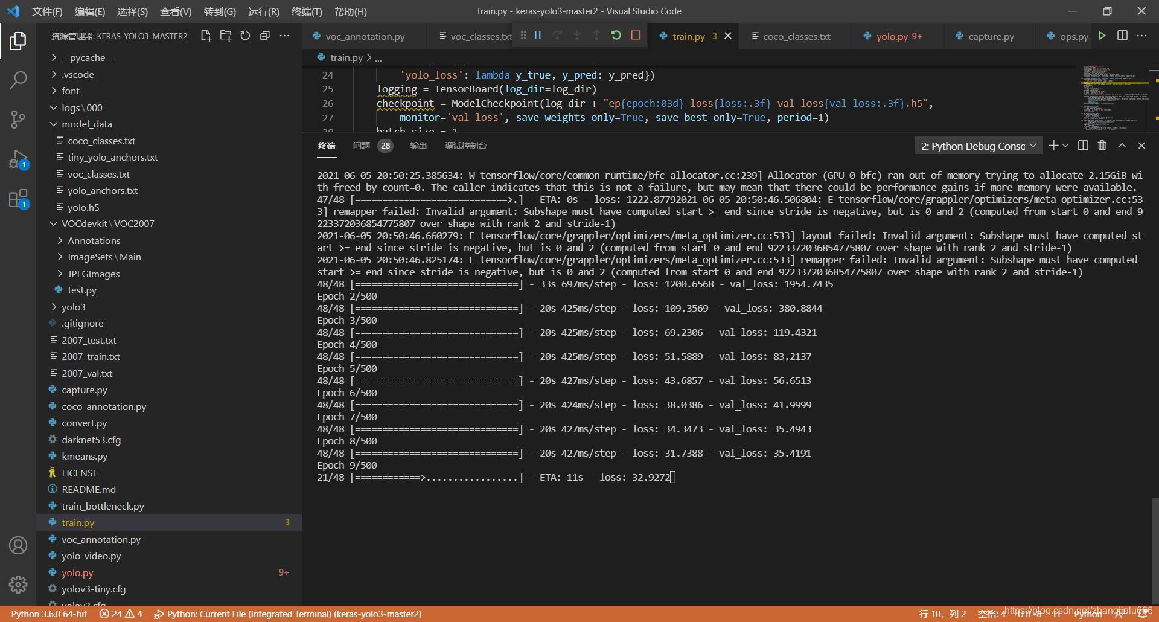Open the Source Control view

coord(18,119)
